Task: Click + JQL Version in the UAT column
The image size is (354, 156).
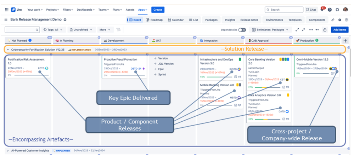Action: (164, 64)
